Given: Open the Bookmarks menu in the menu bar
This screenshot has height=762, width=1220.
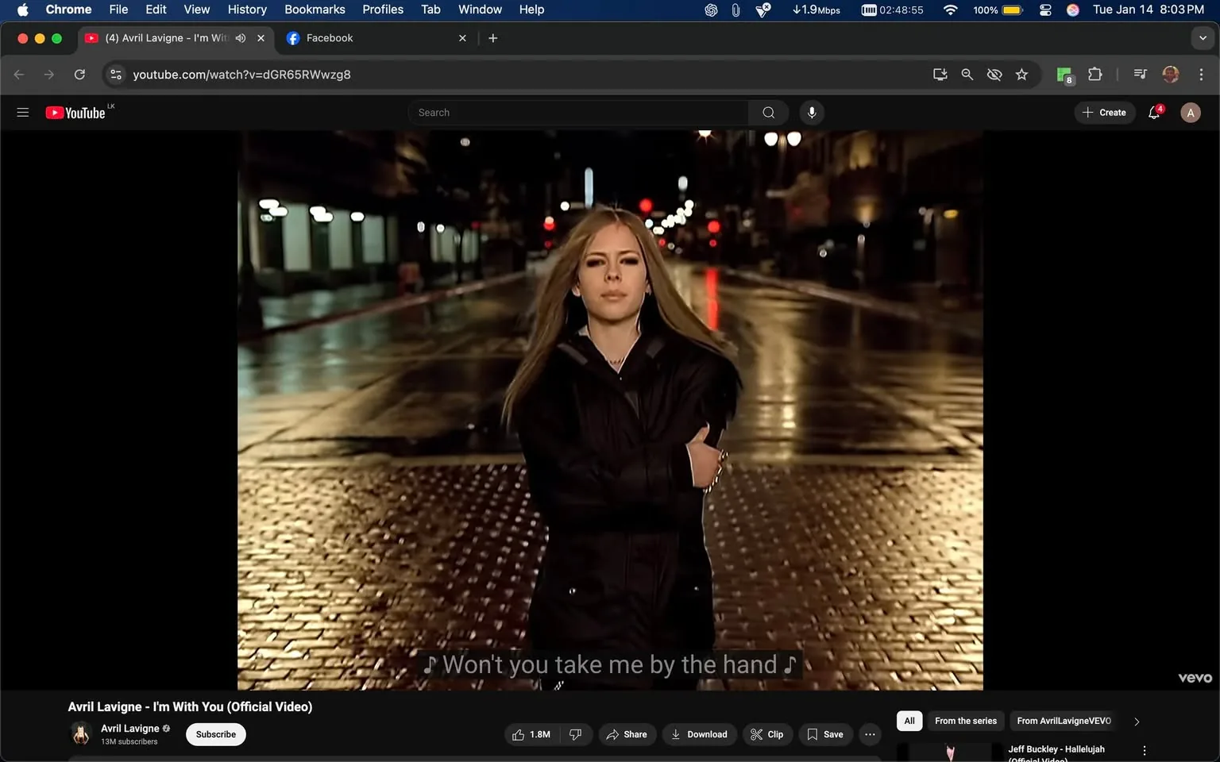Looking at the screenshot, I should (x=315, y=10).
